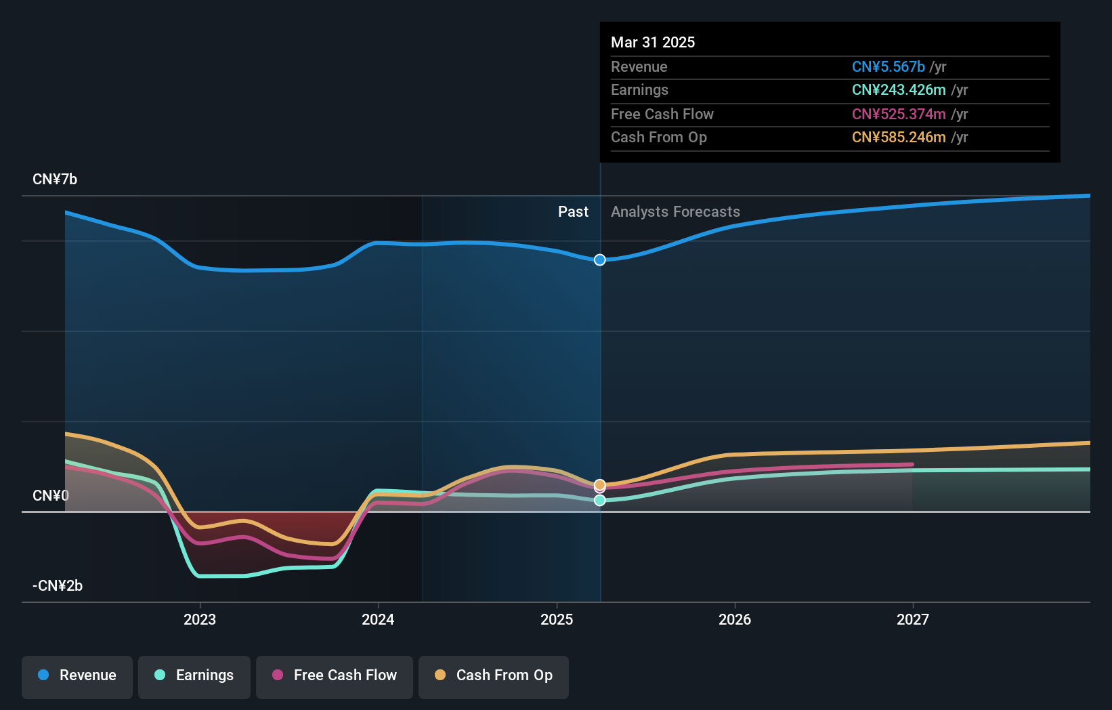Click the Free Cash Flow label in tooltip
This screenshot has width=1112, height=710.
(x=662, y=114)
